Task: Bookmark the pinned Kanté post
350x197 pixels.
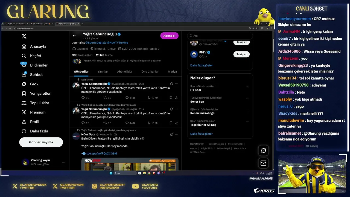Action: (171, 98)
